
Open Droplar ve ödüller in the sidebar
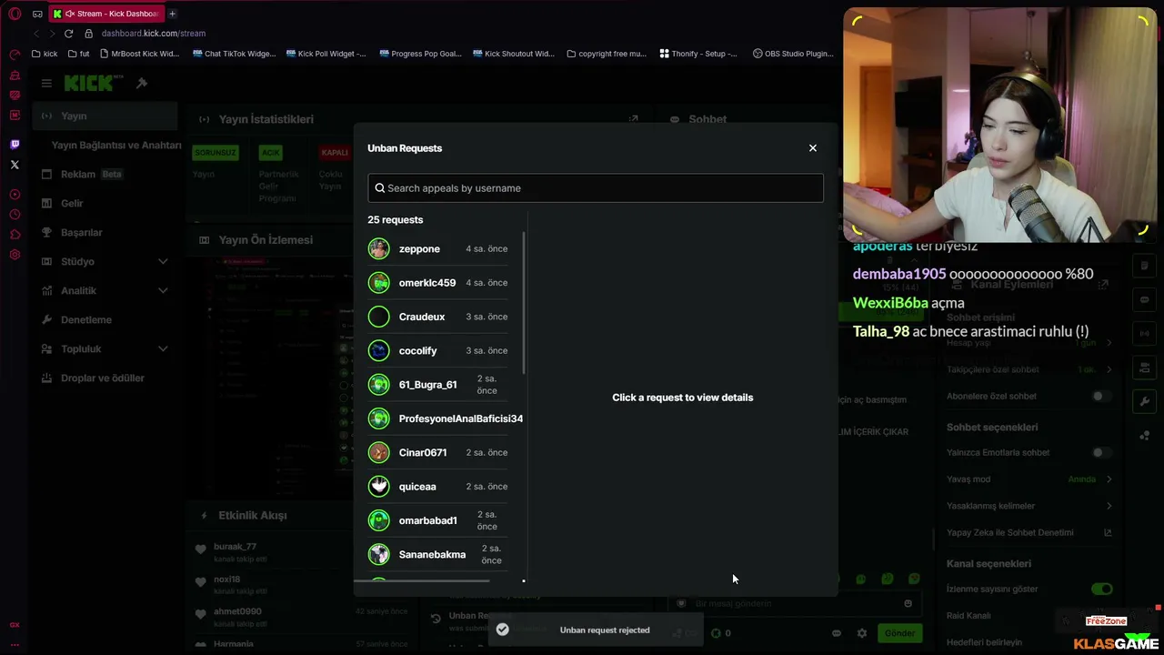[x=105, y=378]
